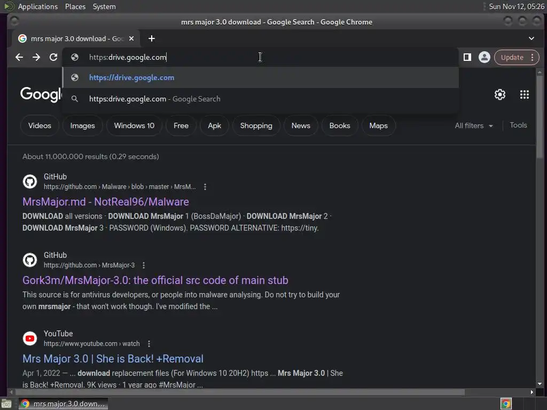Image resolution: width=547 pixels, height=410 pixels.
Task: Click the YouTube favicon in results
Action: coord(30,338)
